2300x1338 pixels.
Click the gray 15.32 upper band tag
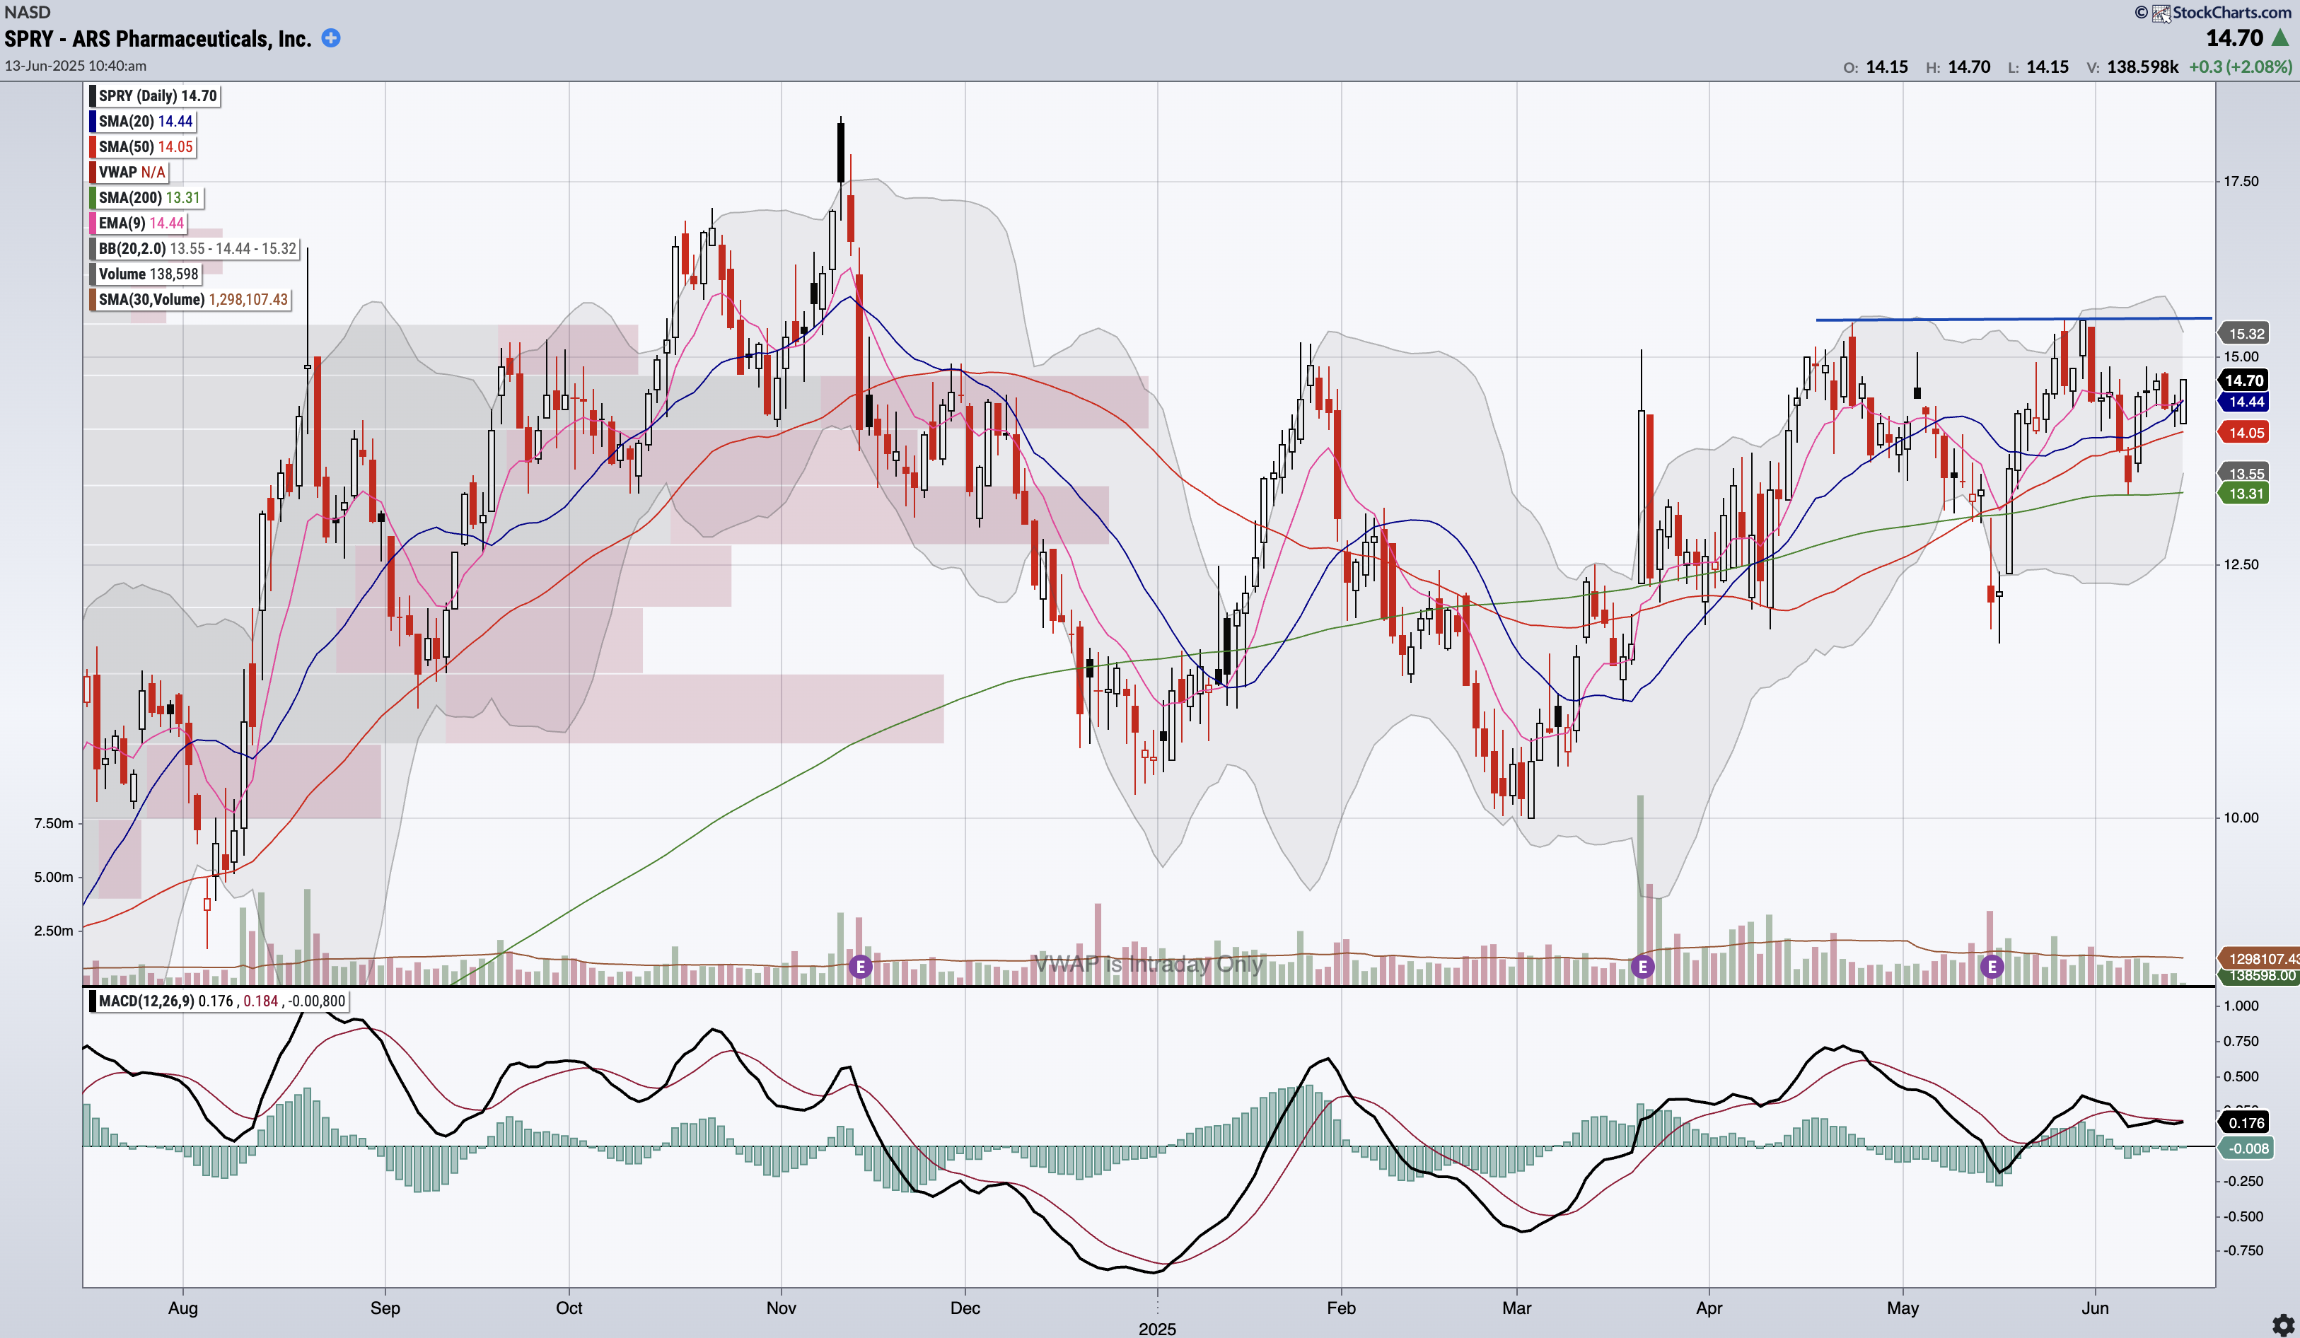tap(2244, 334)
